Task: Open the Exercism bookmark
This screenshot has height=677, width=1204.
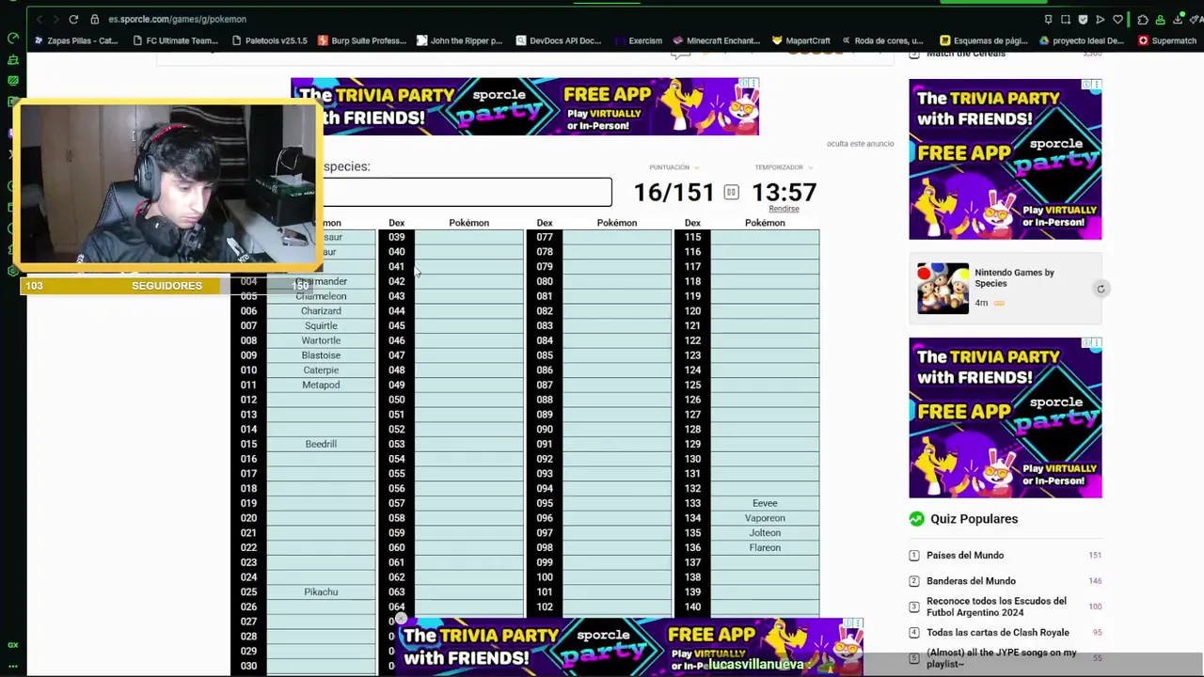Action: [x=639, y=40]
